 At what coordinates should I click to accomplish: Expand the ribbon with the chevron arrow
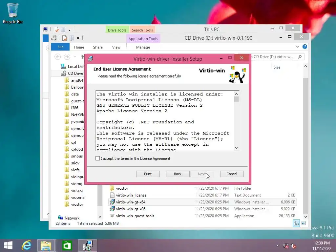click(x=297, y=47)
